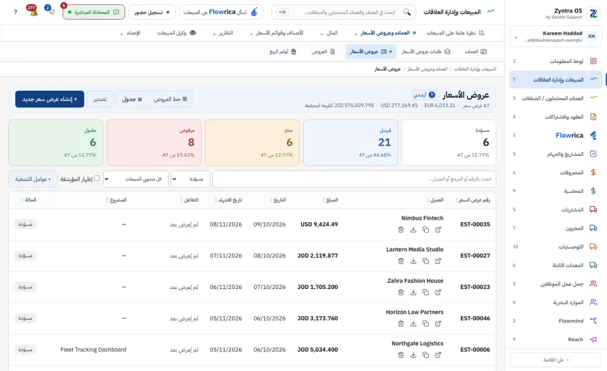Collapse sidebar with طيّ القائمة
The width and height of the screenshot is (607, 371).
[556, 360]
